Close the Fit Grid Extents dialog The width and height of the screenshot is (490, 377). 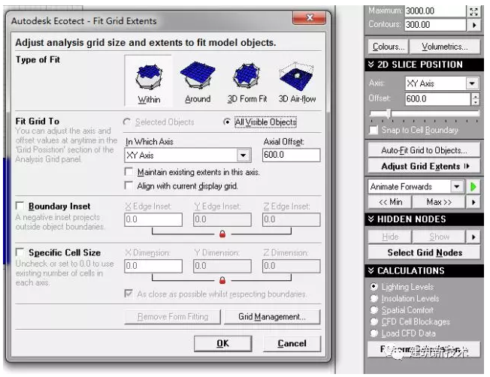point(309,17)
